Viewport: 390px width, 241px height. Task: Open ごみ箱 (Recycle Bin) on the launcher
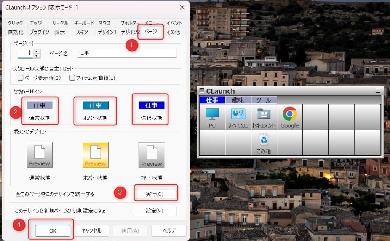click(264, 142)
